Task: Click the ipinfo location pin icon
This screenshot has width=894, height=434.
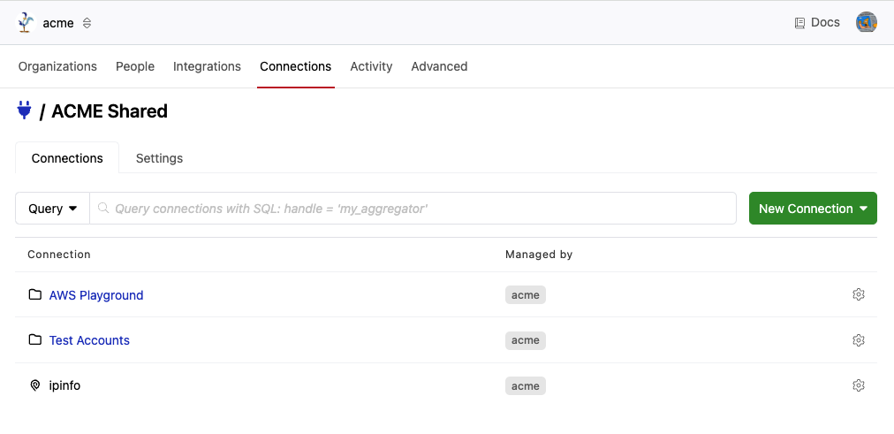Action: click(35, 385)
